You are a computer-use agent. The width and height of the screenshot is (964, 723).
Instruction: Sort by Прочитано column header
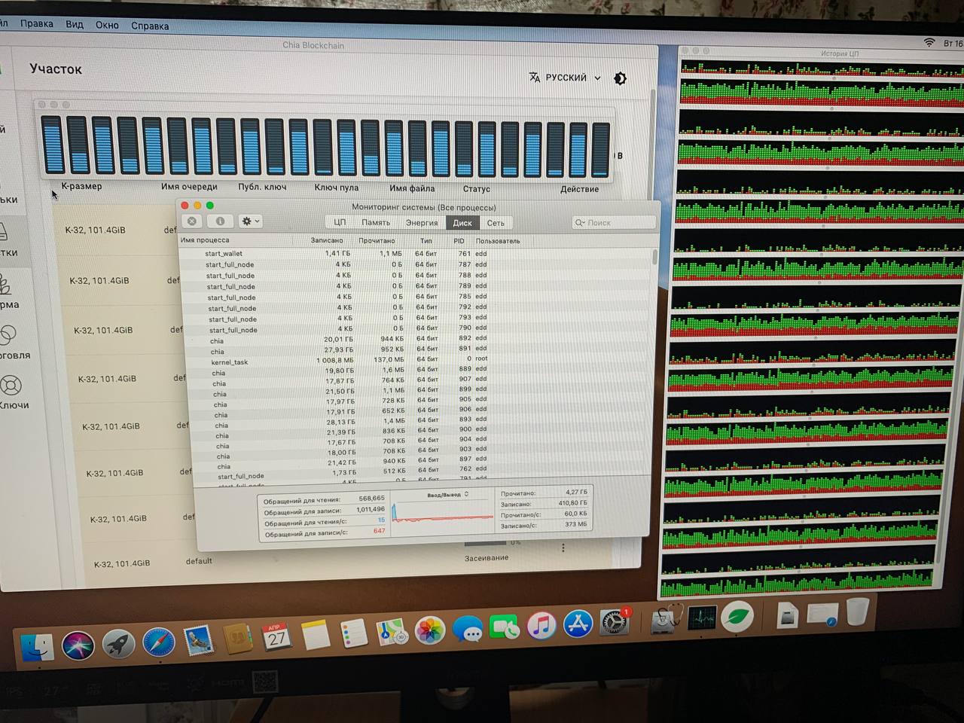(377, 240)
